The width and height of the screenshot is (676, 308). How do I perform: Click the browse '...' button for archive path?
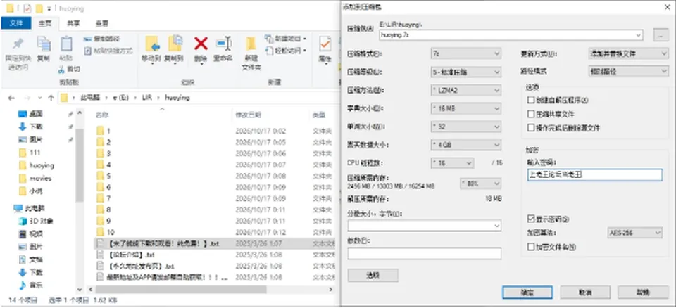click(x=661, y=35)
